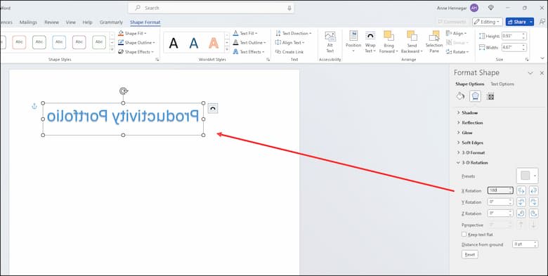548x276 pixels.
Task: Open Wrap Text options in ribbon
Action: point(370,42)
